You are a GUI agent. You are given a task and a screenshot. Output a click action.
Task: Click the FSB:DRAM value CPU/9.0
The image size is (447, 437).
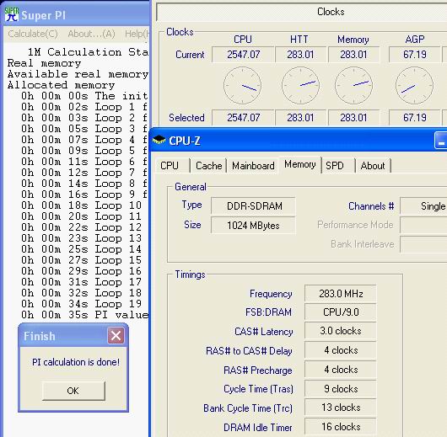(341, 312)
